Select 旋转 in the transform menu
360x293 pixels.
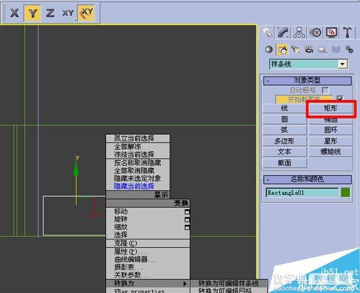(148, 219)
